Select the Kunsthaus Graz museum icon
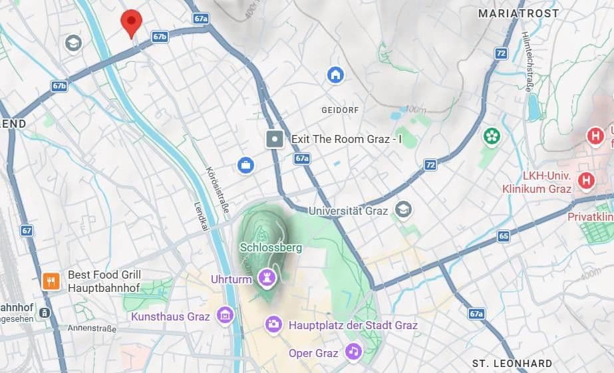 pyautogui.click(x=225, y=315)
